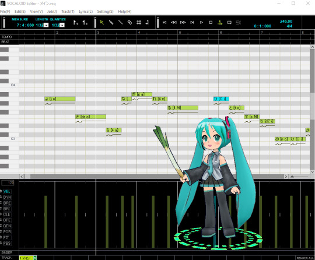Select the PIT control parameter
Viewport: 315px width, 260px height.
(7, 237)
